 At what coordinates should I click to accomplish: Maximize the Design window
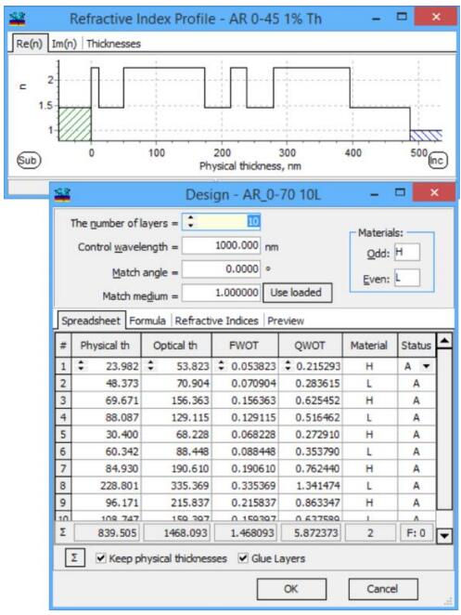point(400,192)
